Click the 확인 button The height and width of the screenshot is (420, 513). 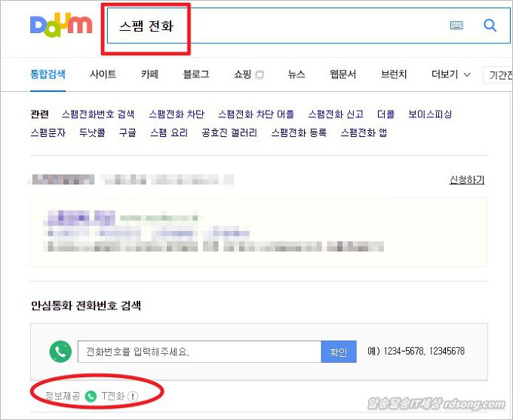pyautogui.click(x=339, y=352)
